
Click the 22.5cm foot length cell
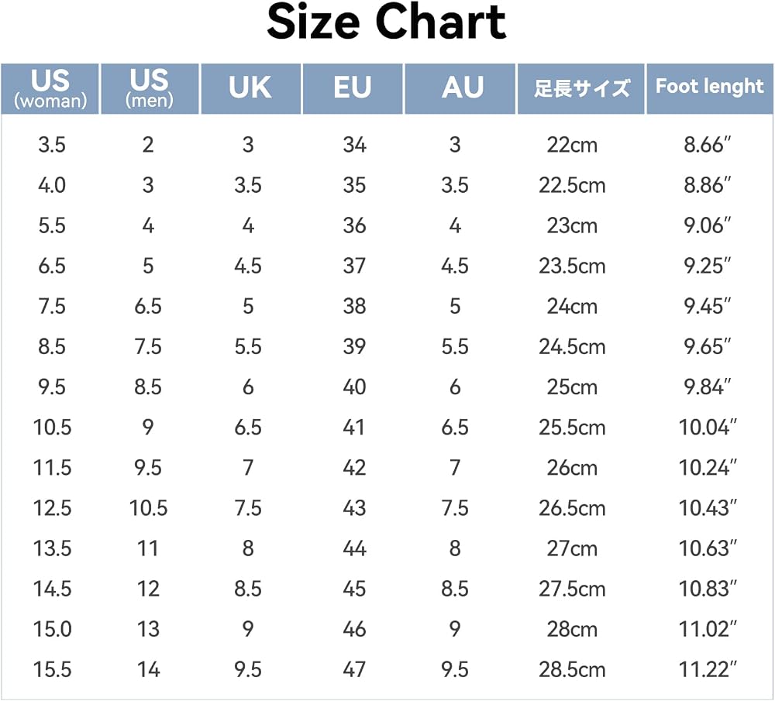572,186
